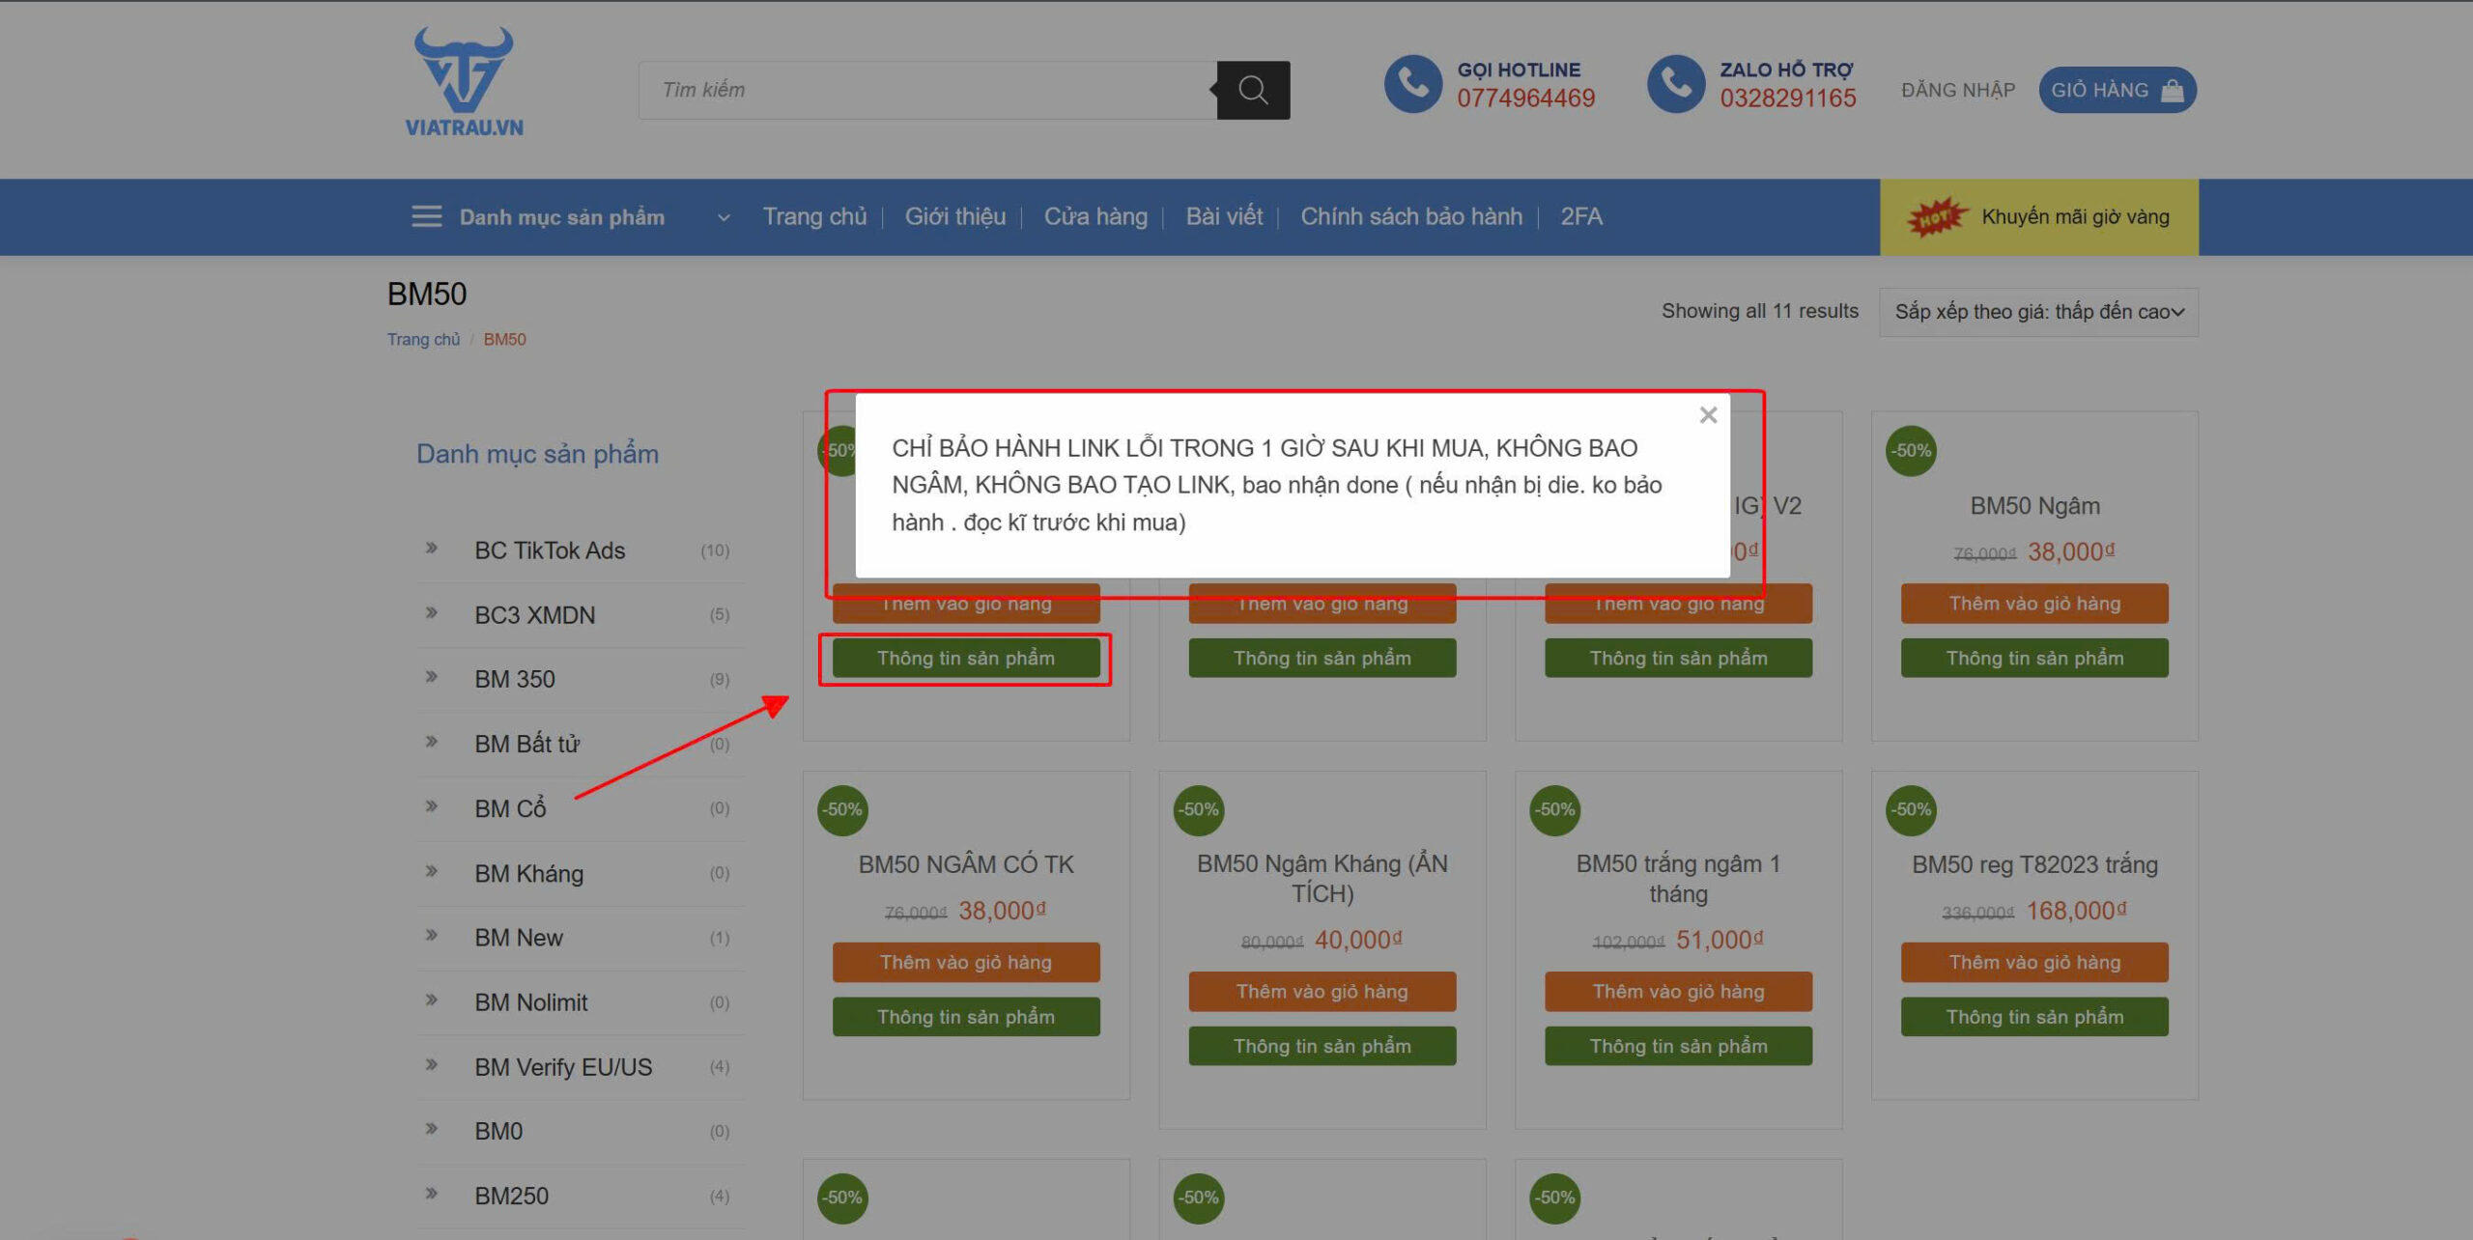Open BM Kháng category
This screenshot has height=1240, width=2473.
pos(528,873)
